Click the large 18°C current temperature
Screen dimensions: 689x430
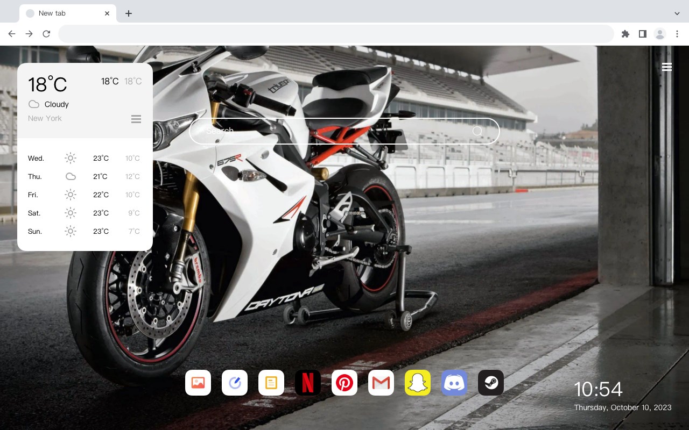(x=47, y=84)
